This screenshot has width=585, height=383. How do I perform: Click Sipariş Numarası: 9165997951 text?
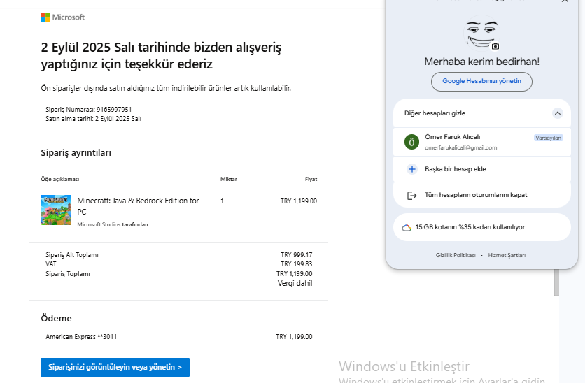88,110
